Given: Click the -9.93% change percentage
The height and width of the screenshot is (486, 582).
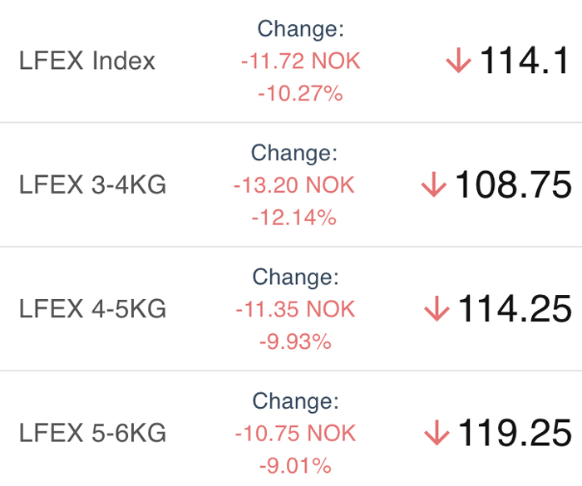Looking at the screenshot, I should [295, 341].
